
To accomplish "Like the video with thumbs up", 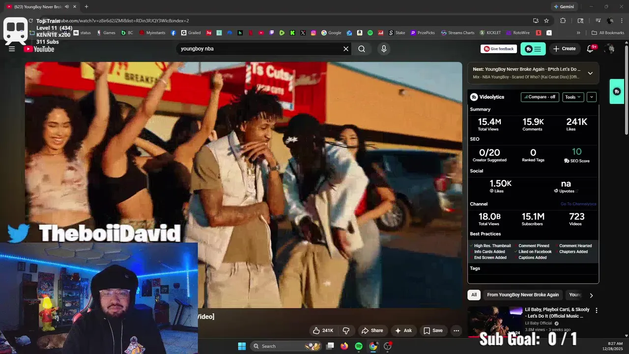I will 323,330.
